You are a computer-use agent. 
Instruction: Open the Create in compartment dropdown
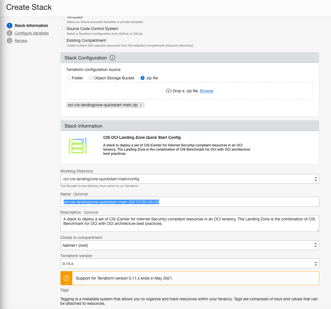[x=316, y=245]
